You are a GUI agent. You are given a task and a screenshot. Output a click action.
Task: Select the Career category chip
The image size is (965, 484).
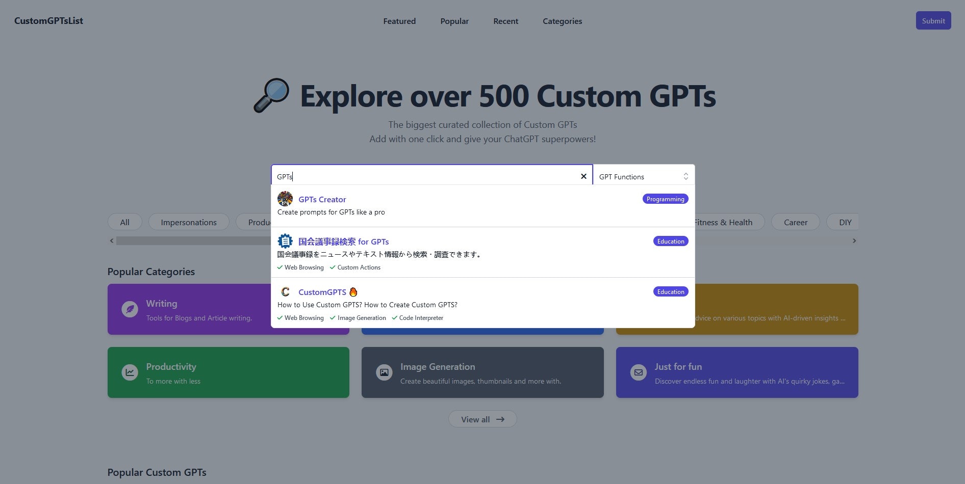(x=795, y=222)
